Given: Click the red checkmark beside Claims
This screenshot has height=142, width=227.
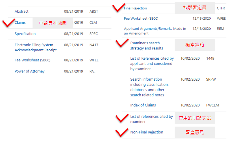Looking at the screenshot, I should coord(8,23).
